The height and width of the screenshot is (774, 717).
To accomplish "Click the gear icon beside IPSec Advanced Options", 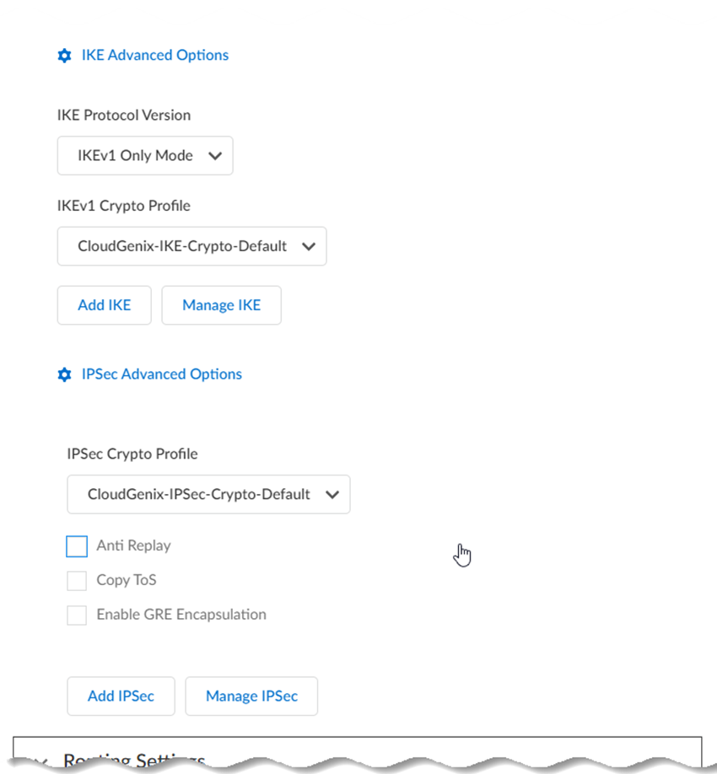I will [x=64, y=374].
